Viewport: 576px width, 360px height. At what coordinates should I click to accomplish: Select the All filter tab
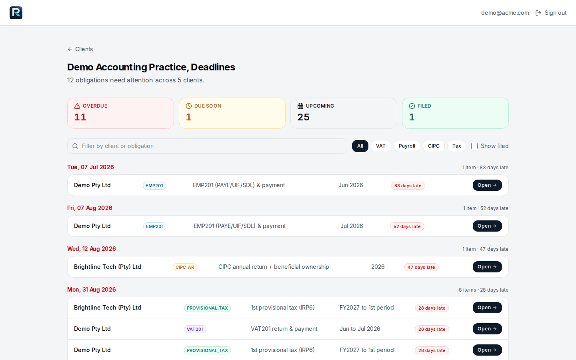coord(360,146)
